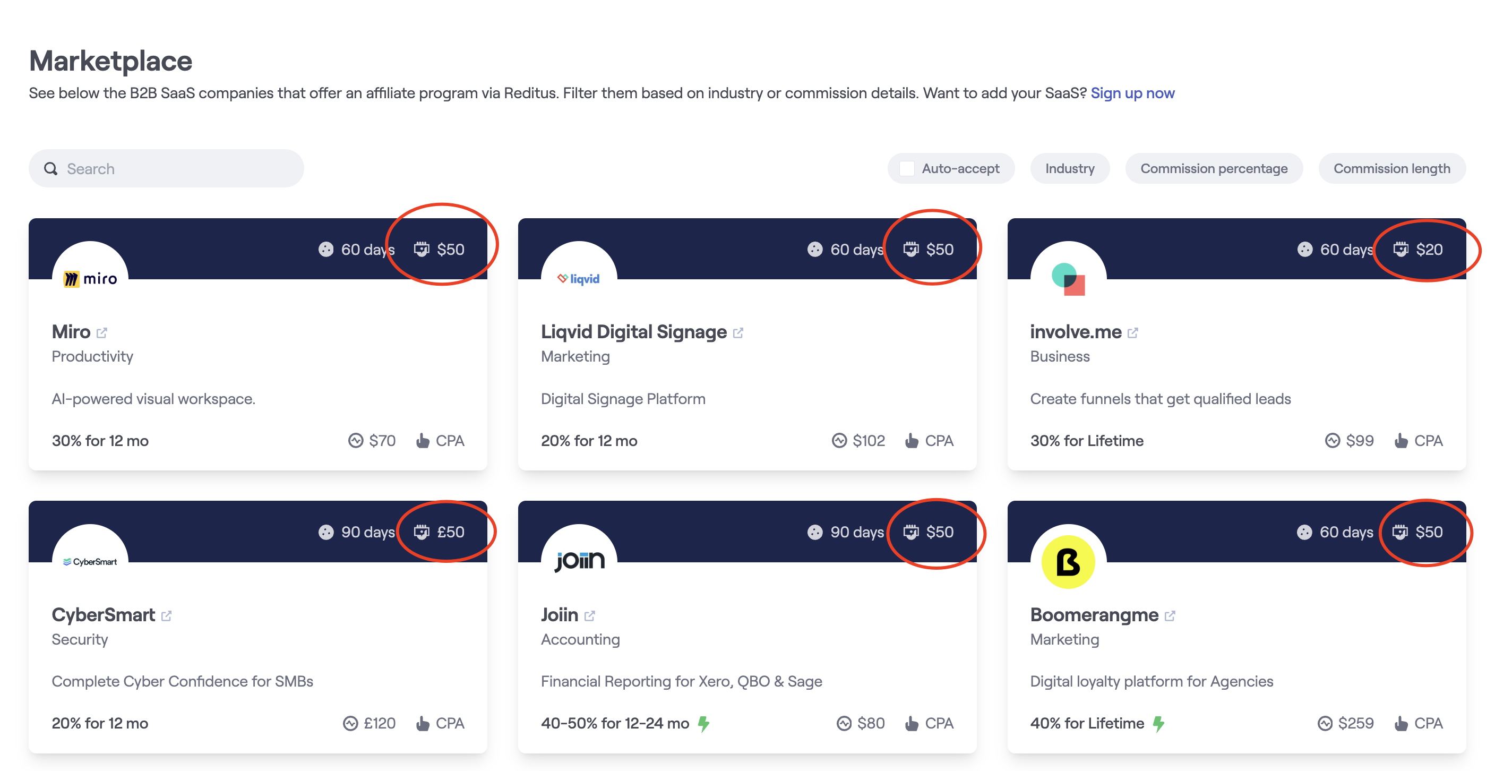Open Commission length filter dropdown
This screenshot has height=771, width=1495.
(1391, 168)
